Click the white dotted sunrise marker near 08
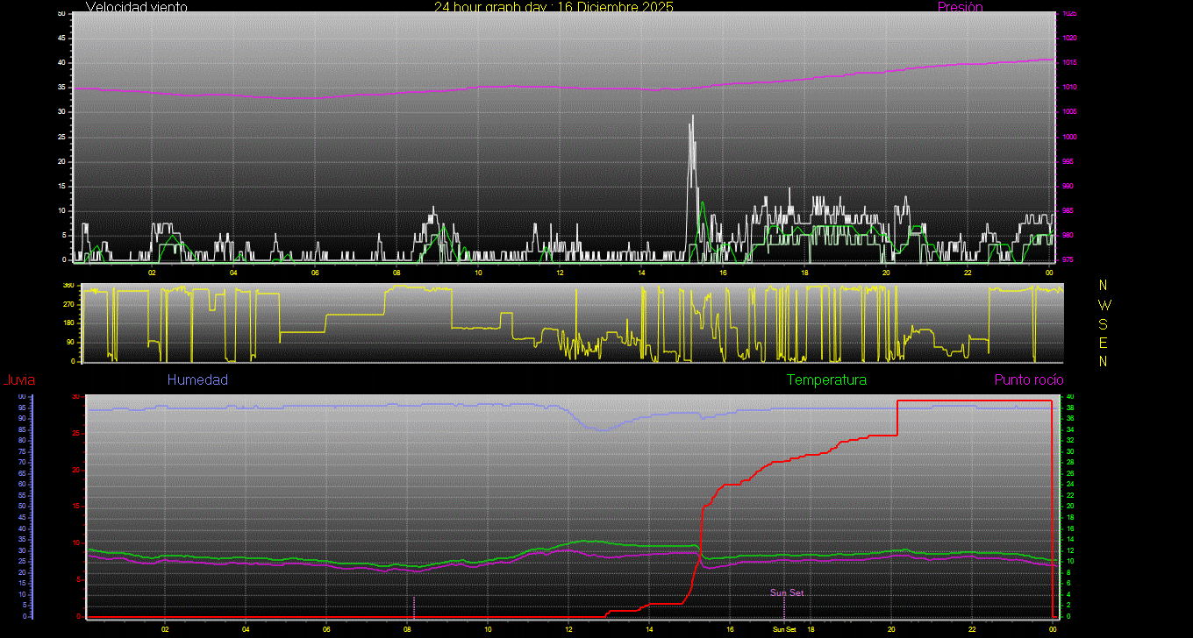1193x638 pixels. 414,606
